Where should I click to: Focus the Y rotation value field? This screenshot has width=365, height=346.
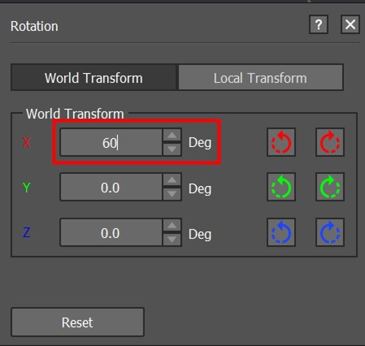(x=111, y=187)
